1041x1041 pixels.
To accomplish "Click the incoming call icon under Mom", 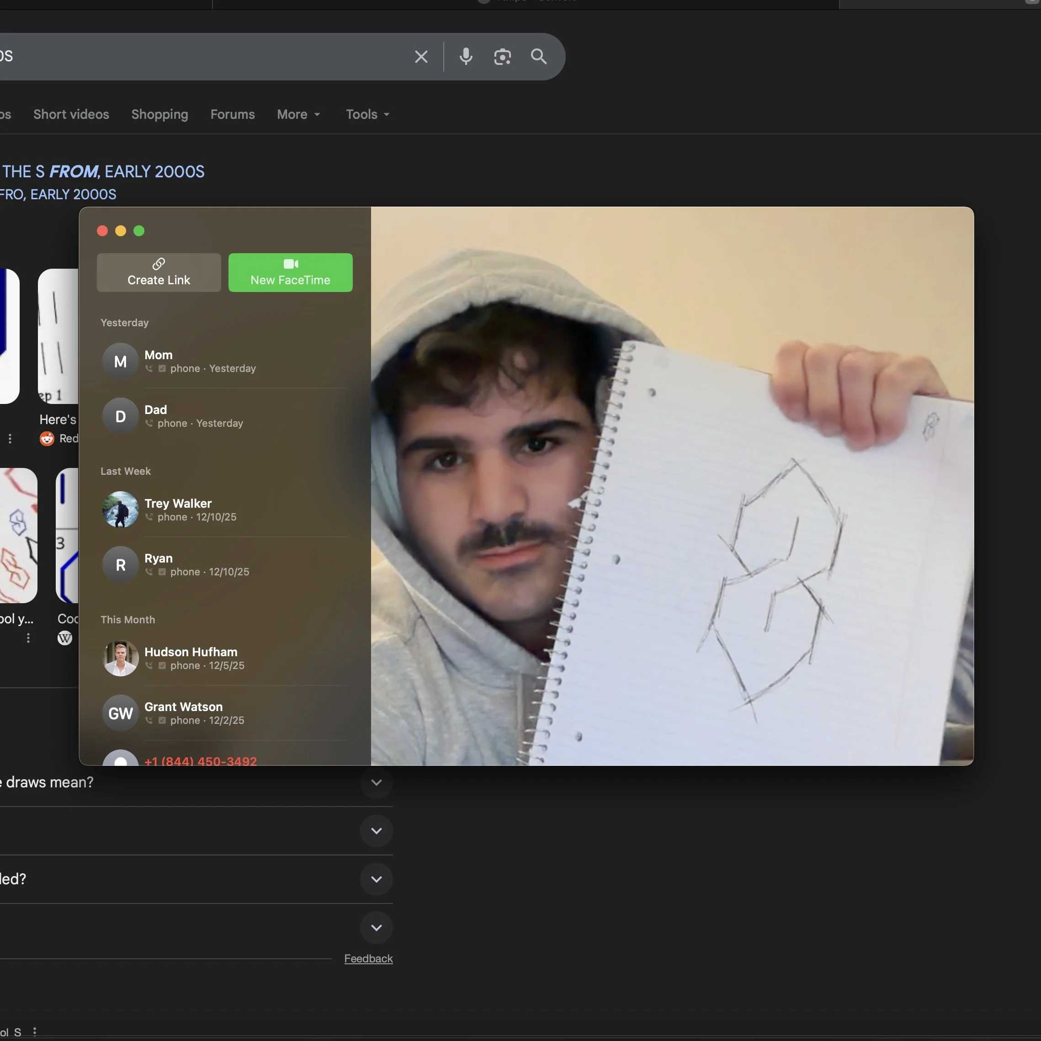I will click(x=149, y=368).
